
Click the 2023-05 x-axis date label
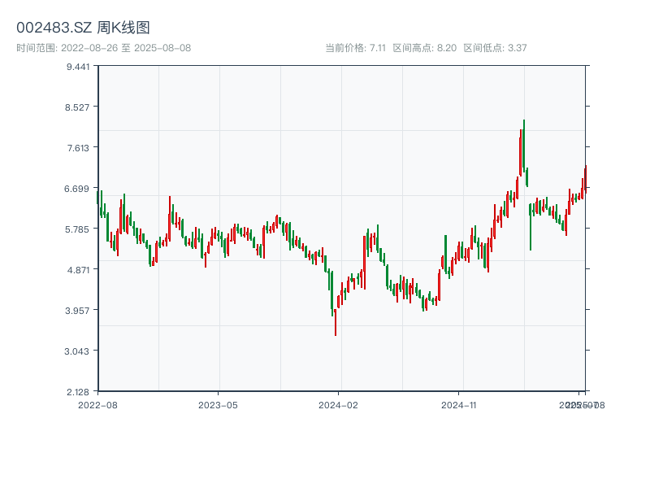click(x=218, y=404)
